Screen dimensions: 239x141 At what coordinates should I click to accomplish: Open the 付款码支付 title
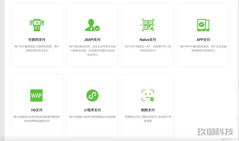[x=37, y=40]
